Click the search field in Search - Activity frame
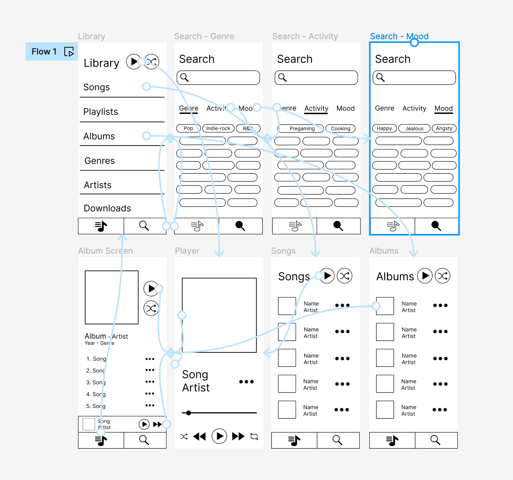Viewport: 513px width, 480px height. [316, 78]
